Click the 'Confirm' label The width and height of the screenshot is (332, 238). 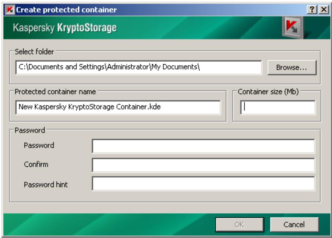pyautogui.click(x=36, y=165)
